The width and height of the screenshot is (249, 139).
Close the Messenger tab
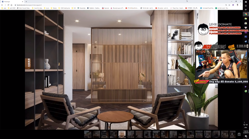tap(22, 1)
